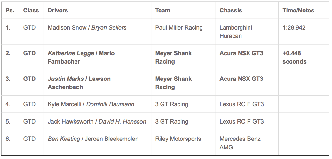Click the Paul Miller Racing team cell
Viewport: 332px width, 159px height.
click(x=179, y=28)
